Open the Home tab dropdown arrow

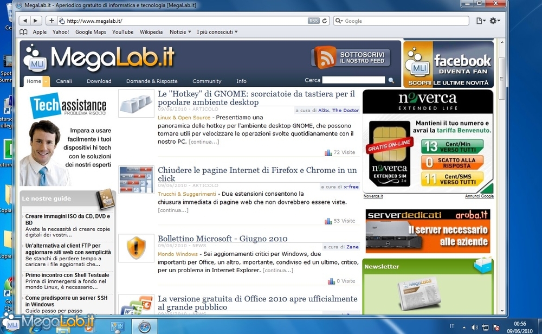[x=46, y=81]
